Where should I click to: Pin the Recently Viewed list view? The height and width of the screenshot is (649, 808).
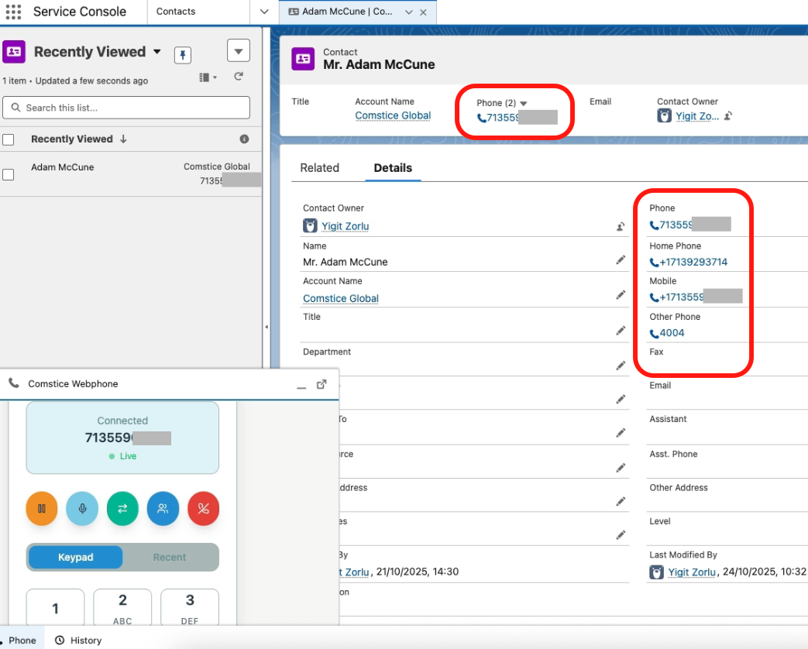[182, 55]
